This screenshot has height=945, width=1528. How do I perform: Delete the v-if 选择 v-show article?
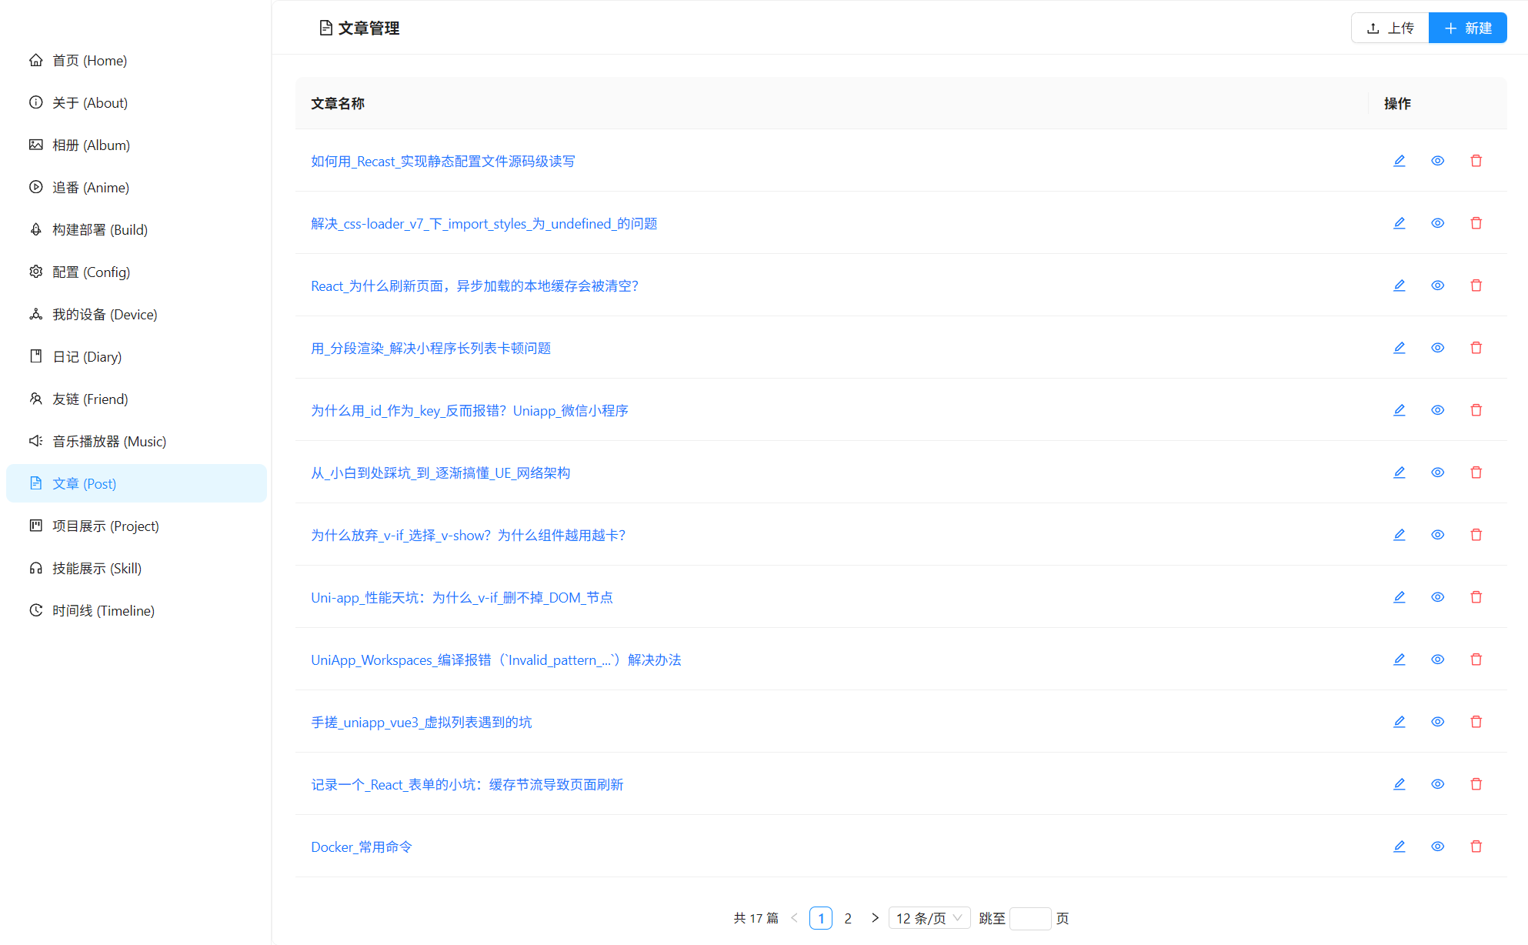point(1476,535)
